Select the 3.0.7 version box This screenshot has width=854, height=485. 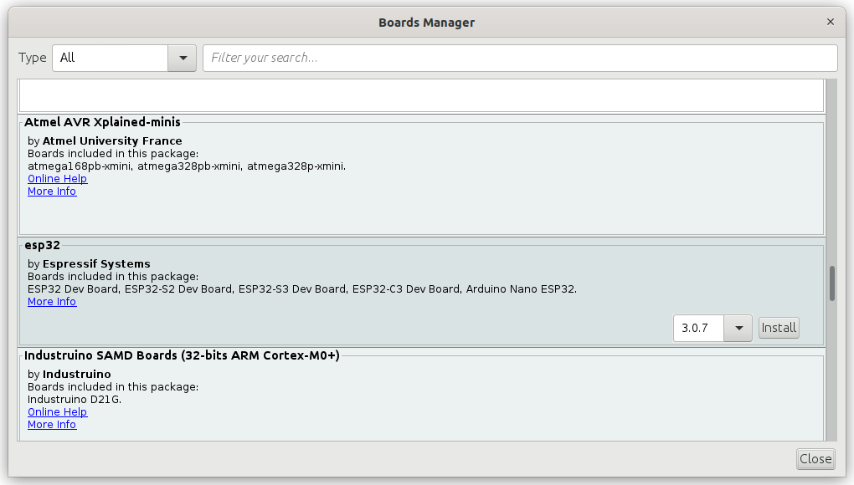point(699,328)
